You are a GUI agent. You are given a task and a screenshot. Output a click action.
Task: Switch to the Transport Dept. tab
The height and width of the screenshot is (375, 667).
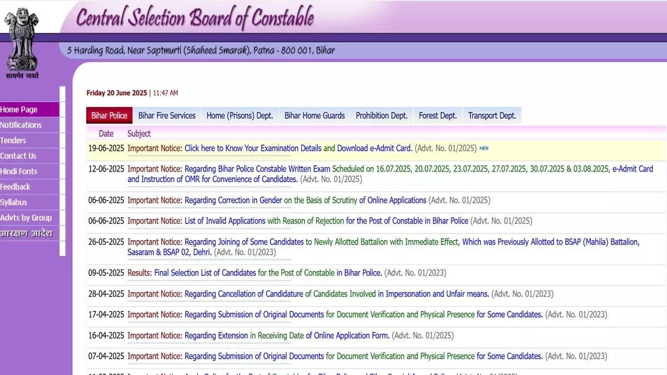click(x=492, y=116)
